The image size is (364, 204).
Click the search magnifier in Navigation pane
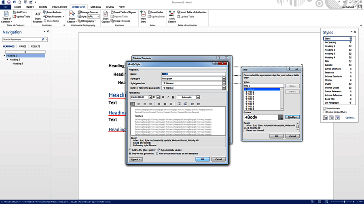[x=43, y=40]
